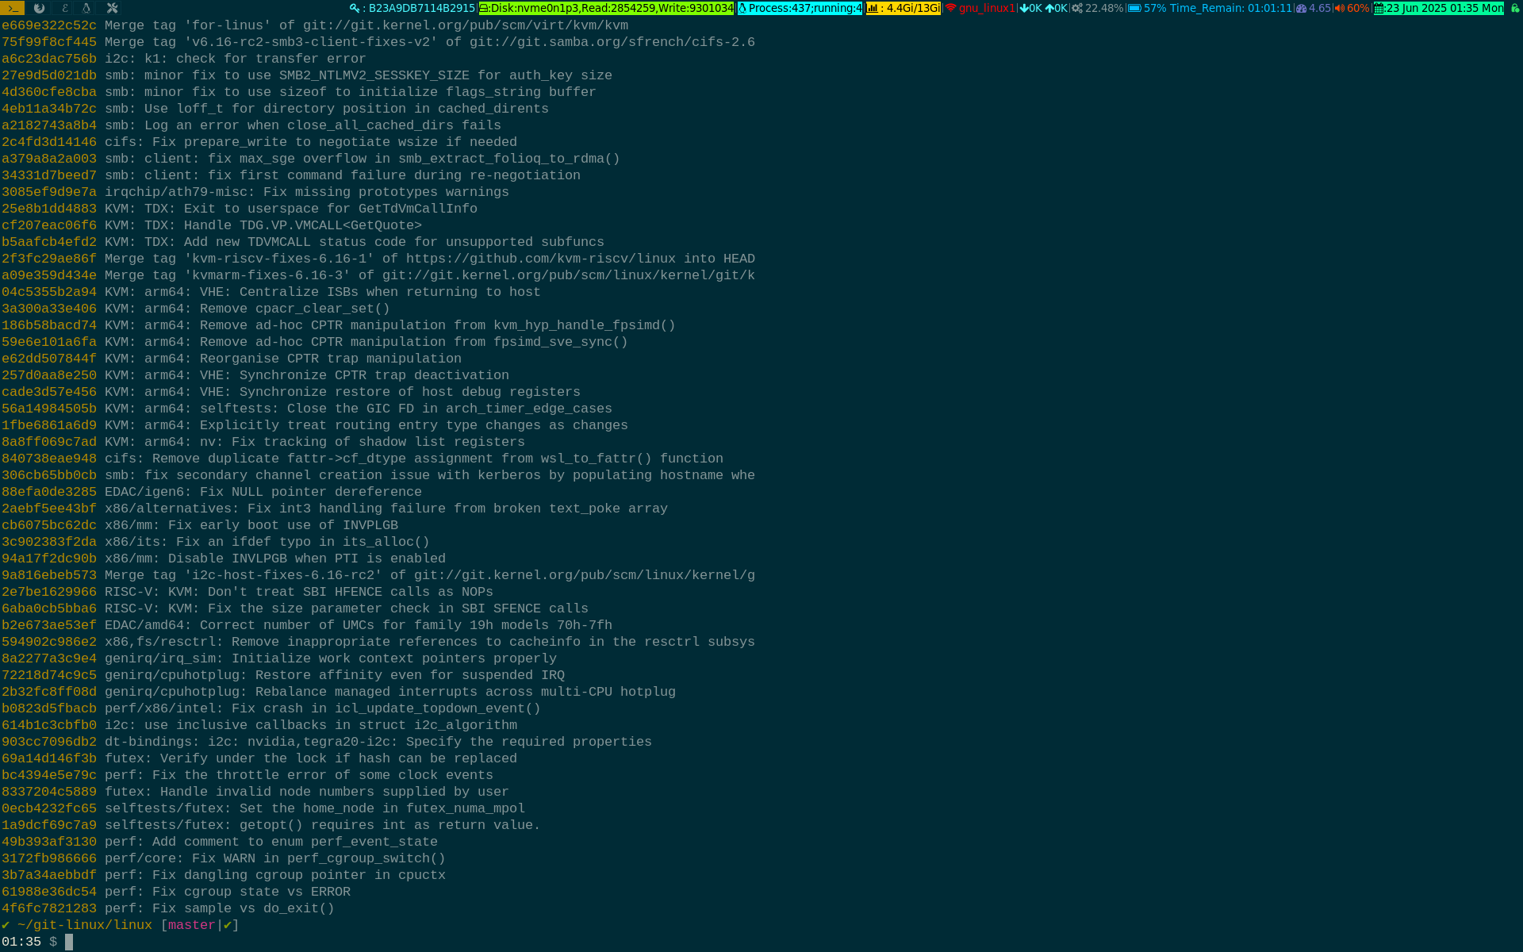The width and height of the screenshot is (1523, 952).
Task: Click the 4.65 load average gauge
Action: pyautogui.click(x=1314, y=8)
